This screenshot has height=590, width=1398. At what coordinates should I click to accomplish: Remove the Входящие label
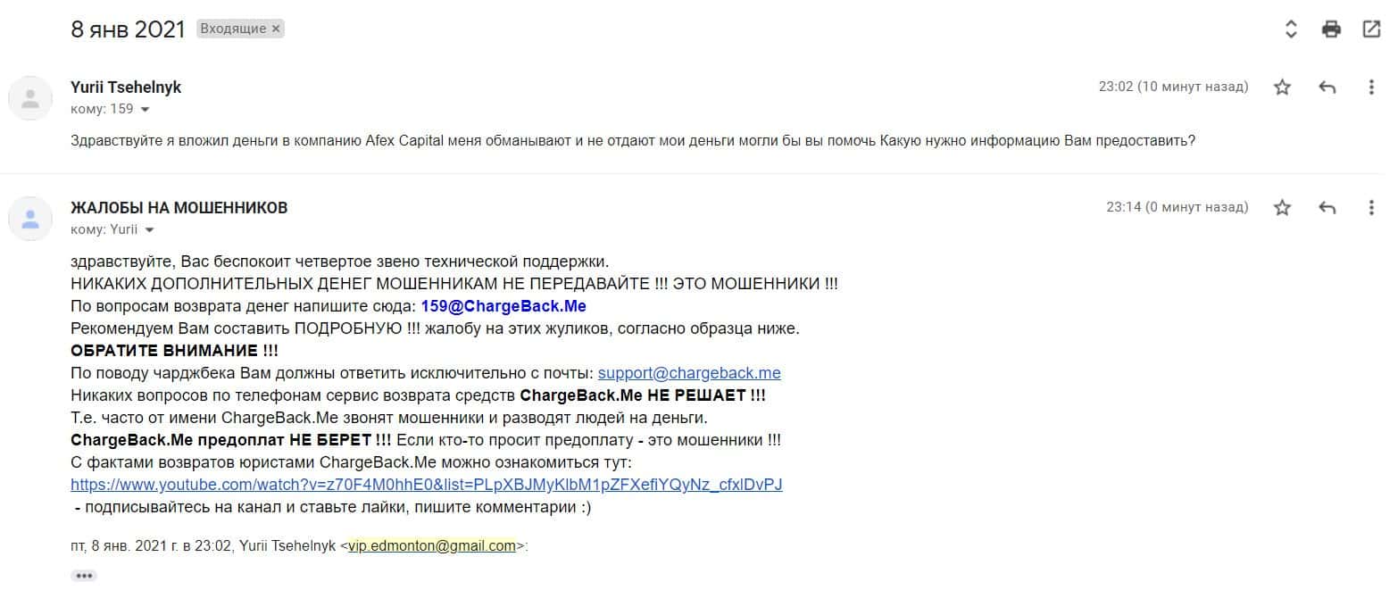[276, 29]
